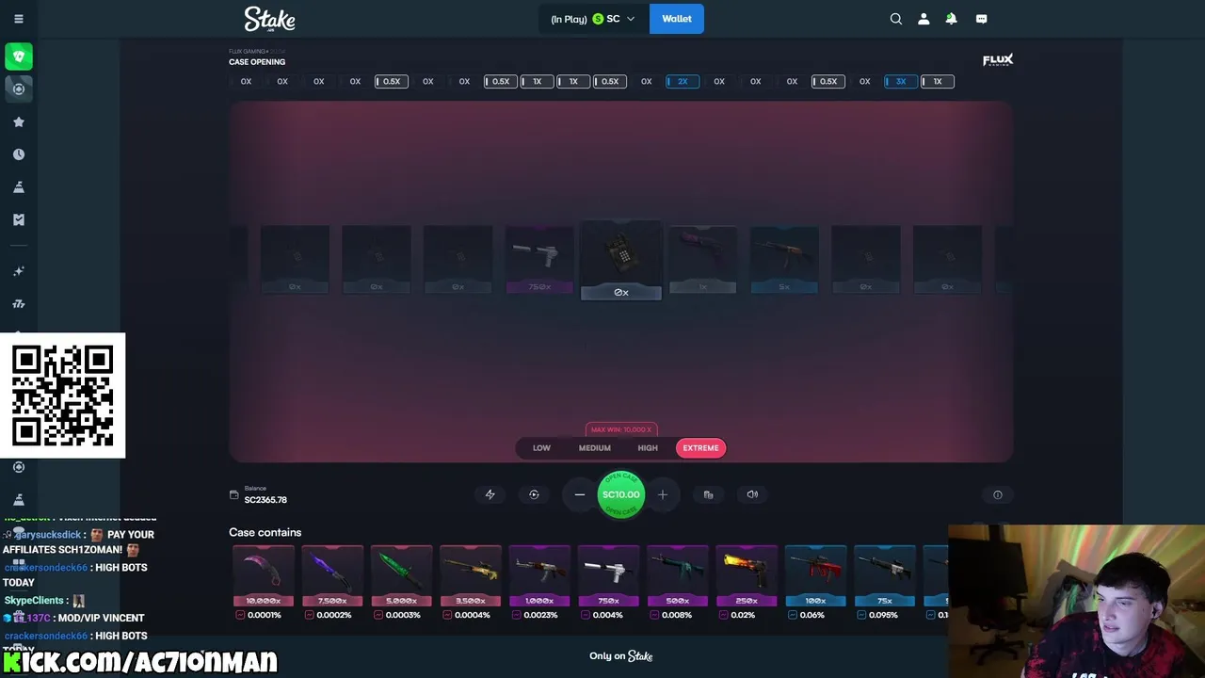1205x678 pixels.
Task: Select the 75x black rifle item
Action: [884, 575]
